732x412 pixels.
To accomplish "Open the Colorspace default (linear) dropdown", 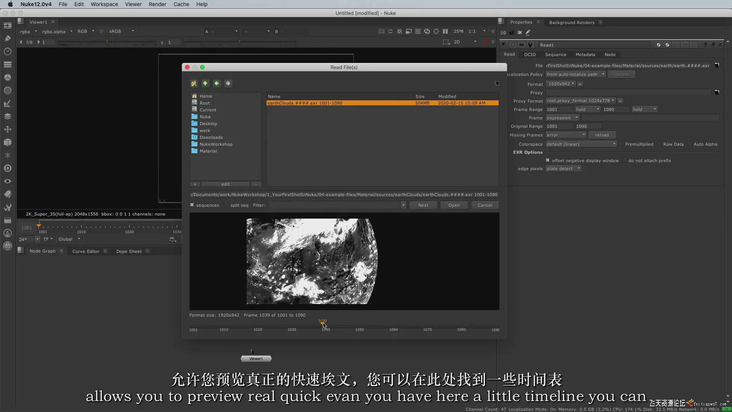I will pos(581,144).
